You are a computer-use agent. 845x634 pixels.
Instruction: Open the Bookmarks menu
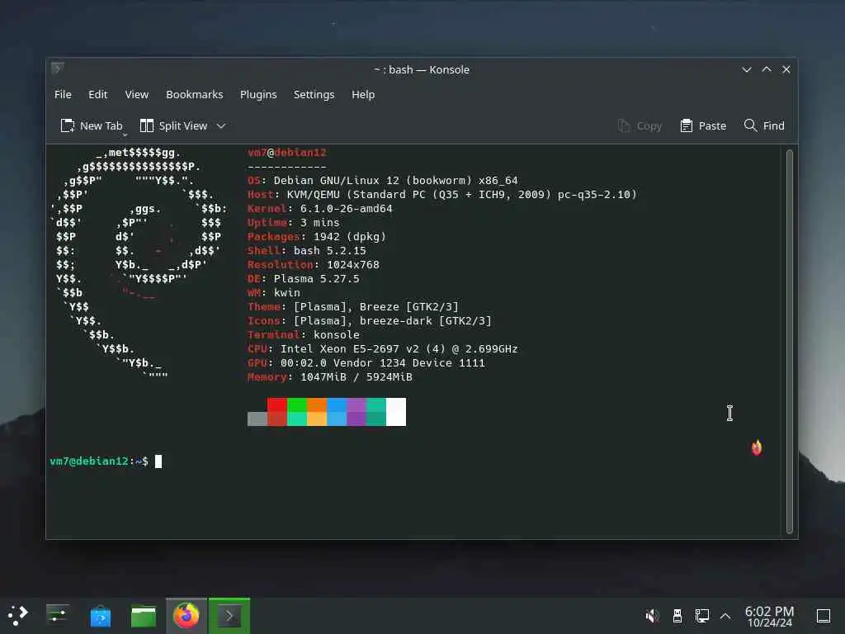[x=195, y=94]
